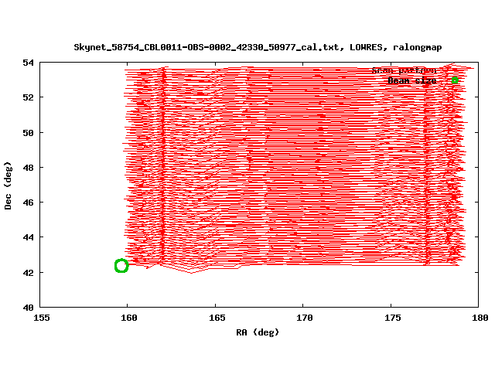Click the x-axis tick label 160
The height and width of the screenshot is (371, 495).
point(129,318)
